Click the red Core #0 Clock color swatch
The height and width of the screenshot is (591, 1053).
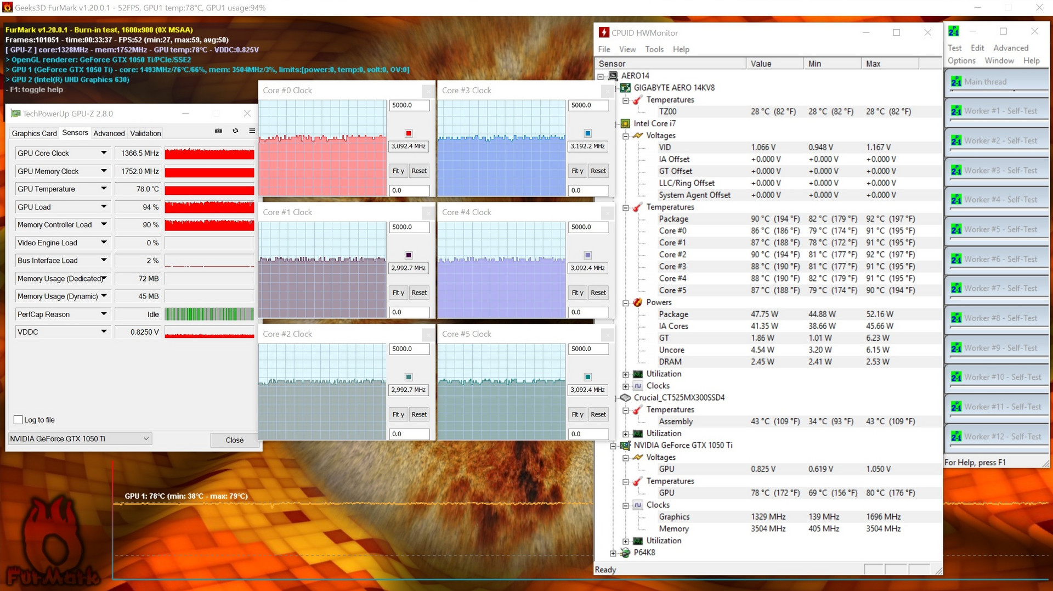tap(409, 133)
